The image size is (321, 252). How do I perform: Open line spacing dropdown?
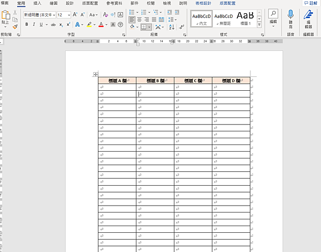click(x=172, y=20)
